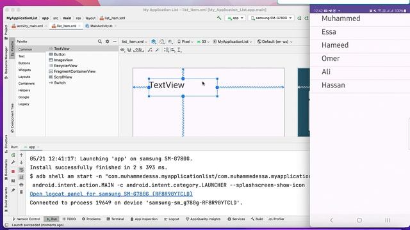Click the night mode/system UI mode icon
Image resolution: width=410 pixels, height=230 pixels.
click(x=170, y=42)
